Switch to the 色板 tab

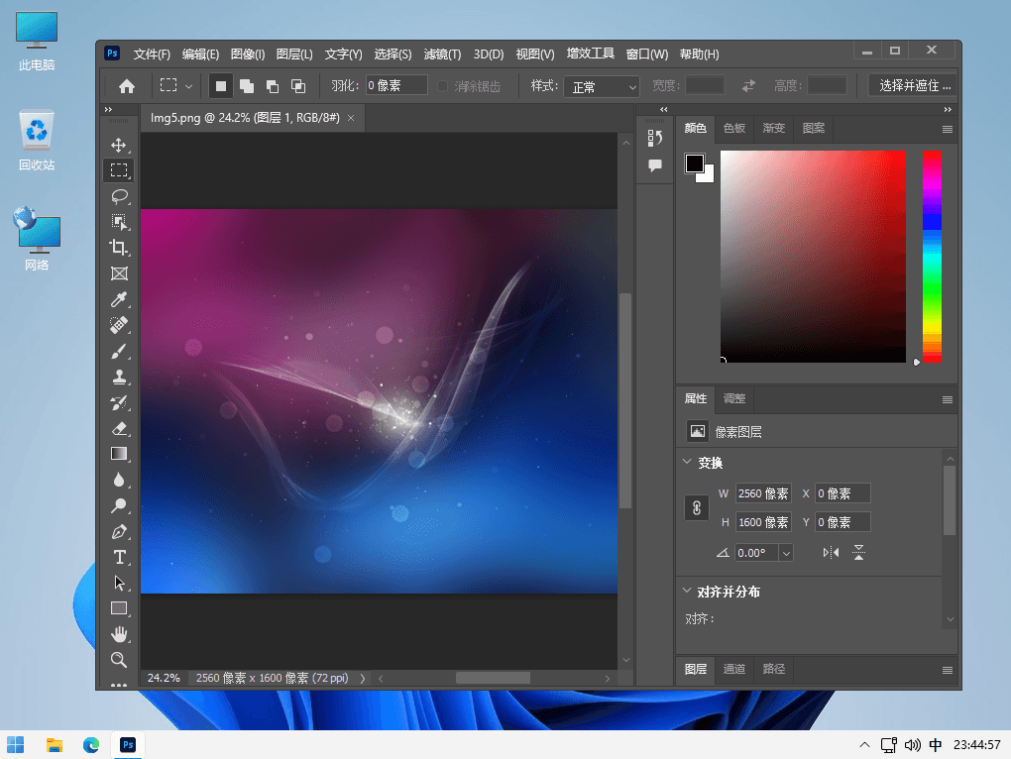pos(734,128)
